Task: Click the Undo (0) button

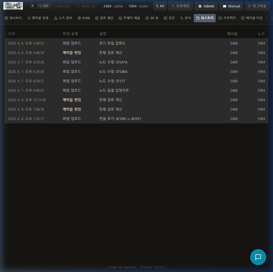Action: pos(60,6)
